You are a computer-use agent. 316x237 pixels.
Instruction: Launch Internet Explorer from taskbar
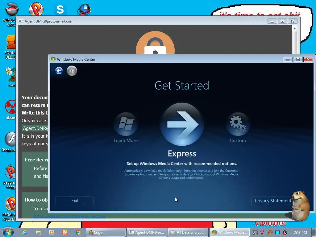[25, 232]
